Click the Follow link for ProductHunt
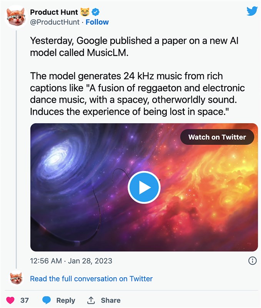The width and height of the screenshot is (261, 308). click(98, 22)
